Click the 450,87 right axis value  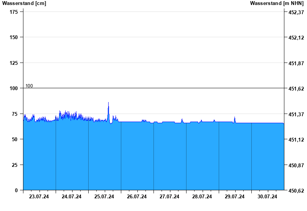pyautogui.click(x=296, y=165)
